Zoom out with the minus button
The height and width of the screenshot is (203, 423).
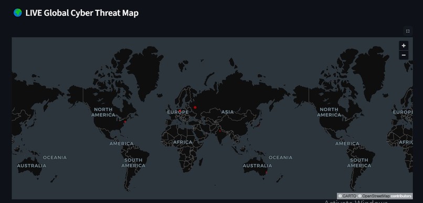(404, 55)
